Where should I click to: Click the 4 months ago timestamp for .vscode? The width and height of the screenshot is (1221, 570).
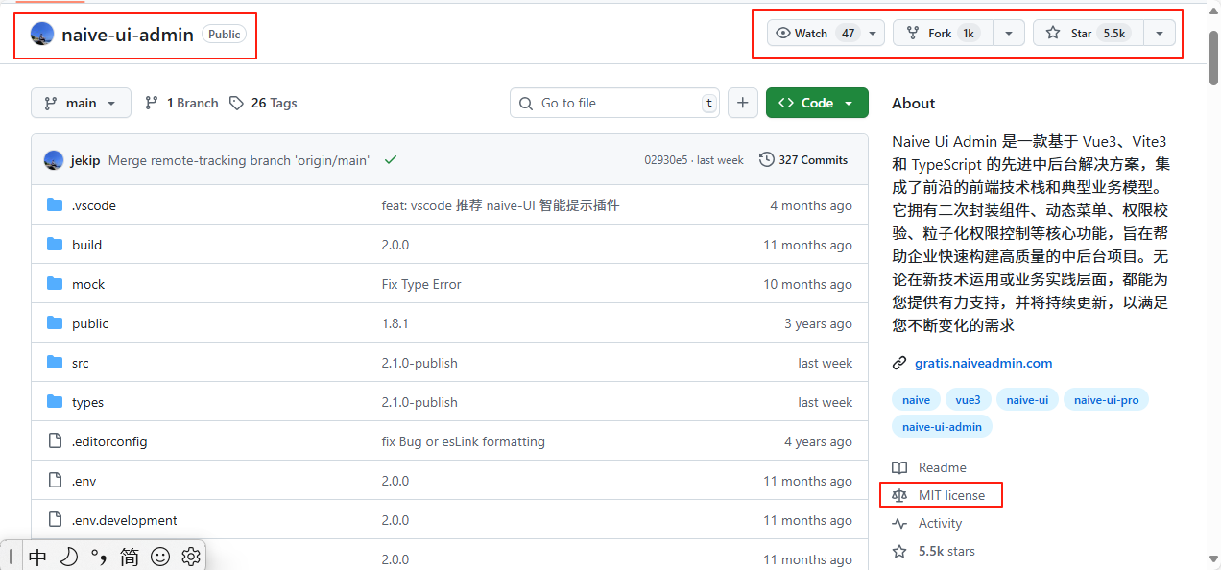pyautogui.click(x=811, y=205)
